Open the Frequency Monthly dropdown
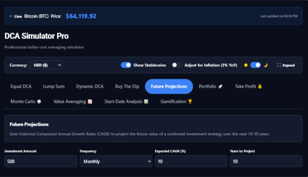 point(116,161)
